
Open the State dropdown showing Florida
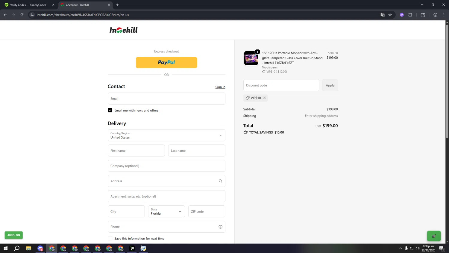pos(166,211)
